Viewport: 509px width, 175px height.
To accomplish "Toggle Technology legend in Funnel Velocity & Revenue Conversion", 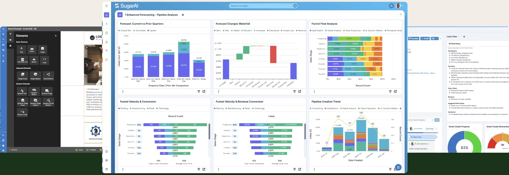I will (258, 108).
